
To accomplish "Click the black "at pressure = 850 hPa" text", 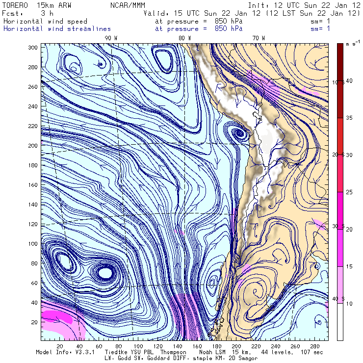I will (199, 21).
